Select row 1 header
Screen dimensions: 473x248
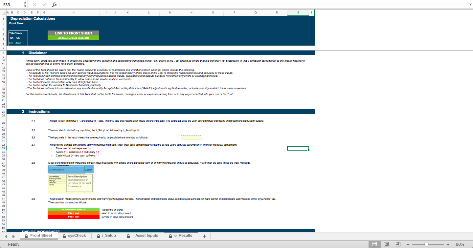point(3,19)
